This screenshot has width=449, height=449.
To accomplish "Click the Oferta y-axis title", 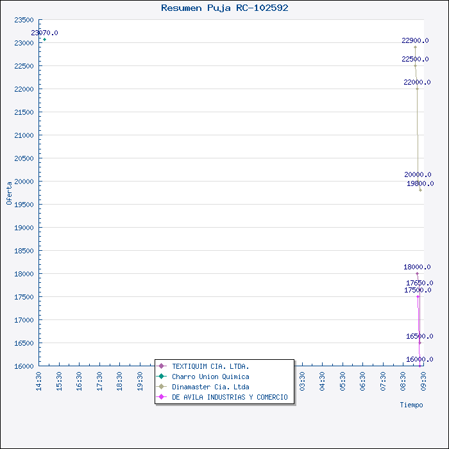I will 9,193.
